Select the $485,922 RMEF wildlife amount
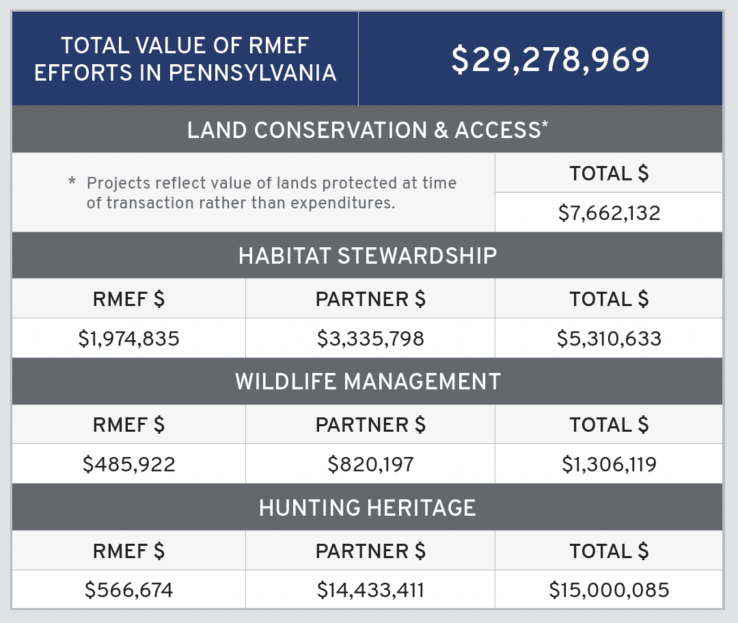The image size is (738, 623). tap(129, 465)
